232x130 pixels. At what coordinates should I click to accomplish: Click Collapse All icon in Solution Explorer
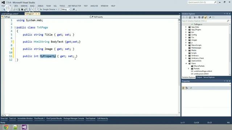(203, 17)
